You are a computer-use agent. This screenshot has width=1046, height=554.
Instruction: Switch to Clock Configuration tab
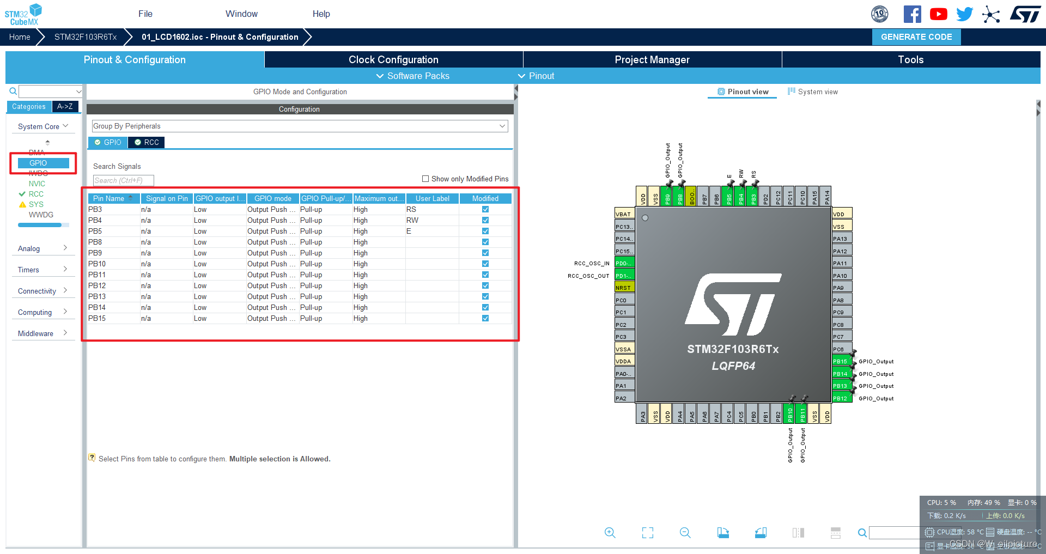(393, 59)
